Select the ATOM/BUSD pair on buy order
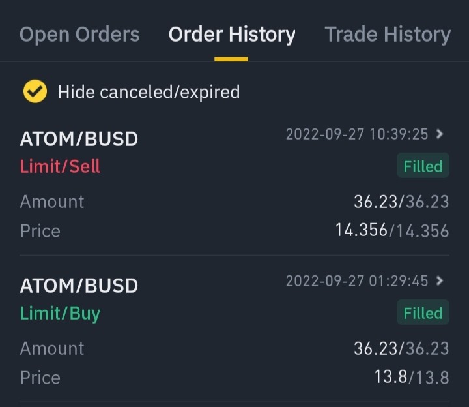The width and height of the screenshot is (469, 407). tap(79, 286)
